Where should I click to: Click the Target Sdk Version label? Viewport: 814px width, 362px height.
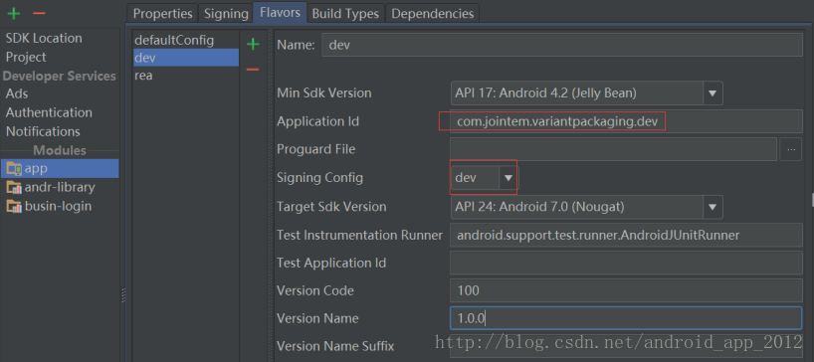[x=331, y=207]
